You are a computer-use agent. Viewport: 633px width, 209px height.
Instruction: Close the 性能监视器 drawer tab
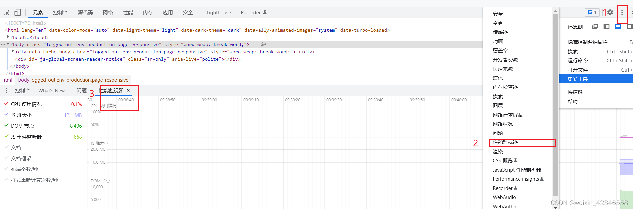pyautogui.click(x=128, y=90)
